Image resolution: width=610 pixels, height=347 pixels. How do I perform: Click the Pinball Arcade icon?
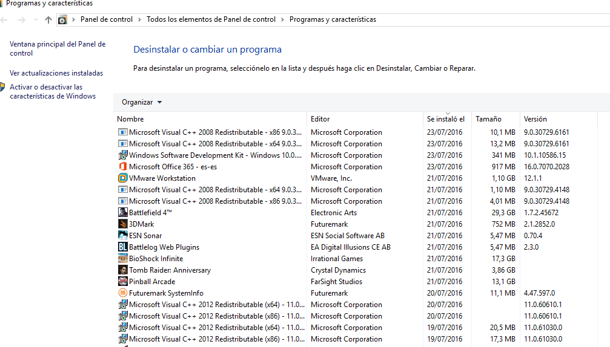tap(123, 282)
